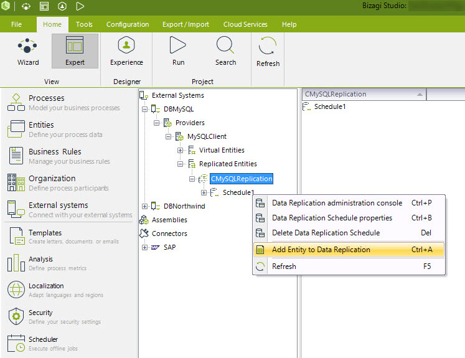
Task: Click the quick-access Expert view icon
Action: point(44,6)
